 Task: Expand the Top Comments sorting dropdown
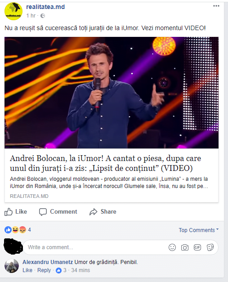coord(198,230)
